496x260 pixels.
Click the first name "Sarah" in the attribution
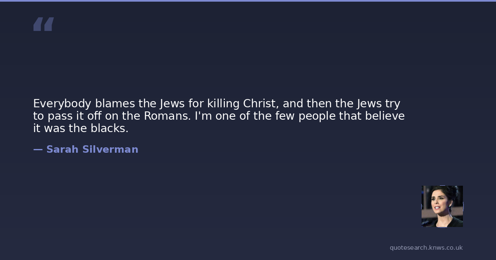point(62,149)
